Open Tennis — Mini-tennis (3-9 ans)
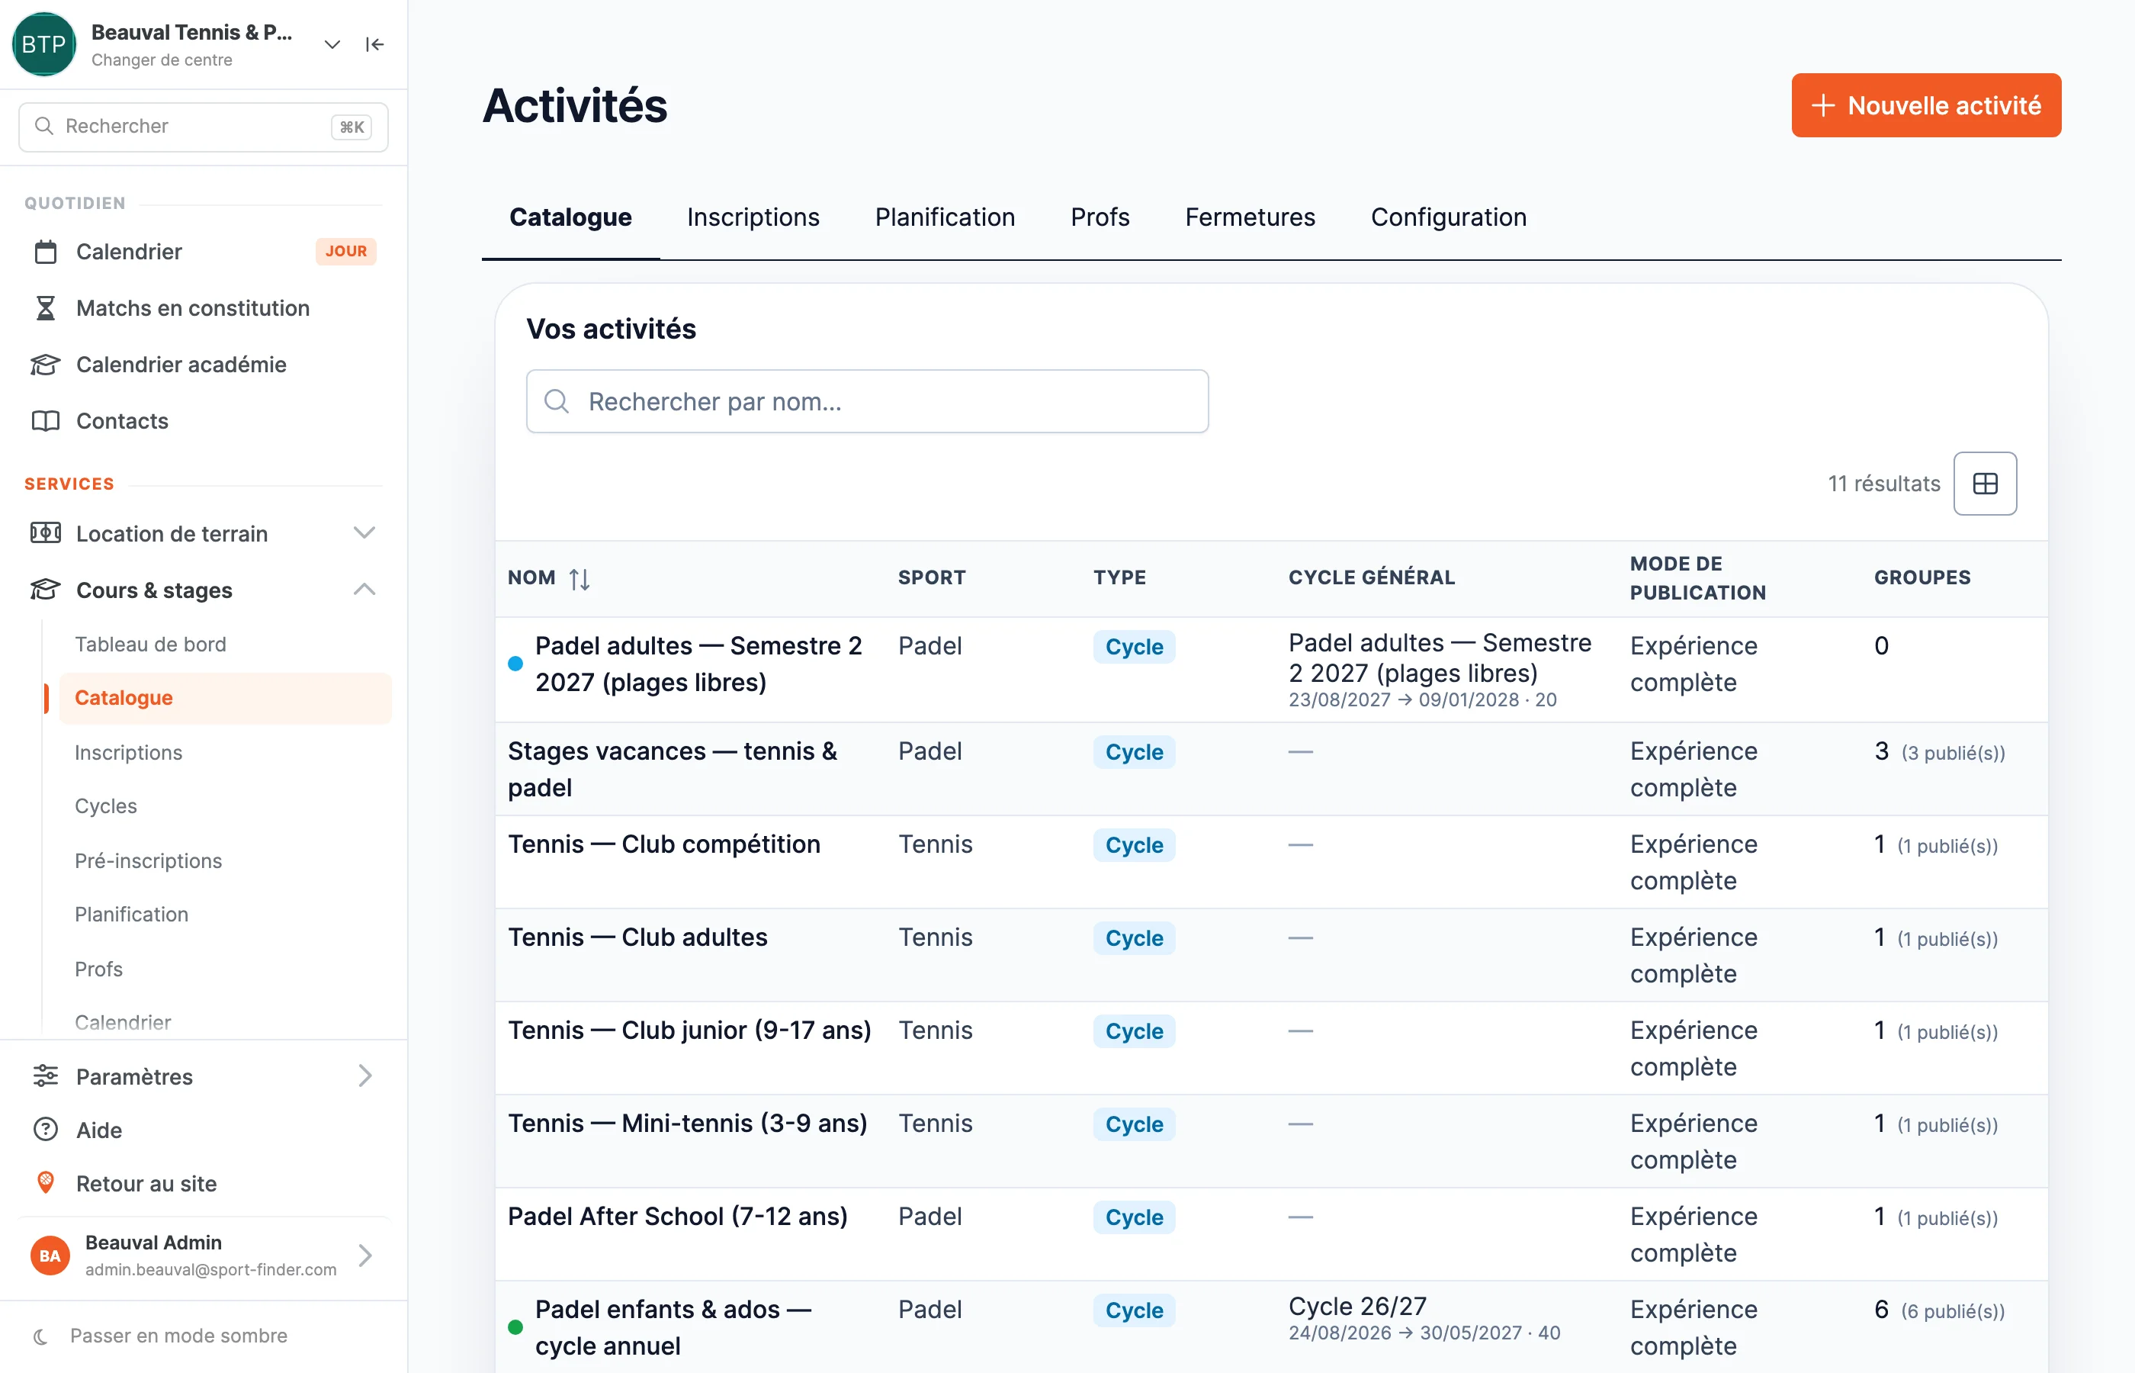 click(687, 1124)
